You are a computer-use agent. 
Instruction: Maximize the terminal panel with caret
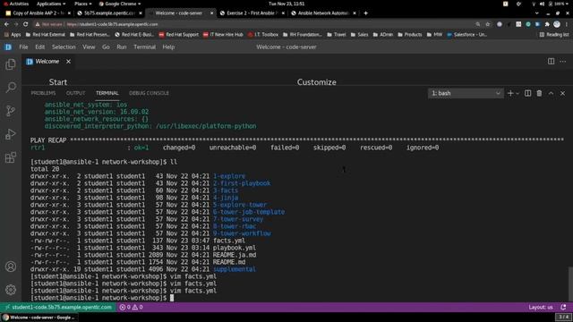pos(551,93)
